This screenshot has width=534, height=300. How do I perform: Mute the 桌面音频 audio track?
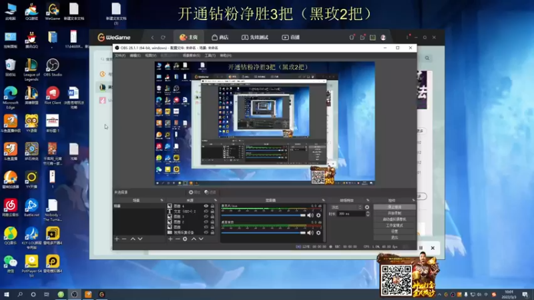pos(310,233)
